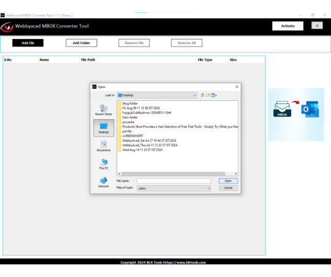Click the Webbyacad logo in header
331x277 pixels.
tap(7, 27)
